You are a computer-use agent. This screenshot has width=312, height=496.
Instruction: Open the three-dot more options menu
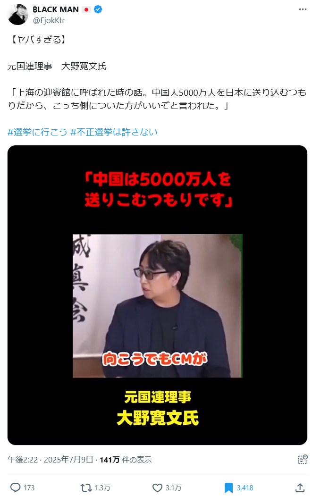point(303,9)
